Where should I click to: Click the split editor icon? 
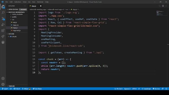point(163,6)
